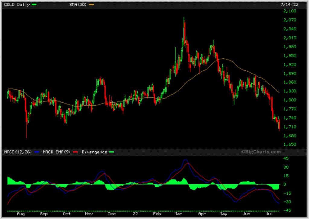
Task: Click the Divergence label text
Action: pyautogui.click(x=94, y=152)
